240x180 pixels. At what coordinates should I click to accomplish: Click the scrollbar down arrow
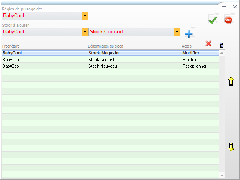222,175
